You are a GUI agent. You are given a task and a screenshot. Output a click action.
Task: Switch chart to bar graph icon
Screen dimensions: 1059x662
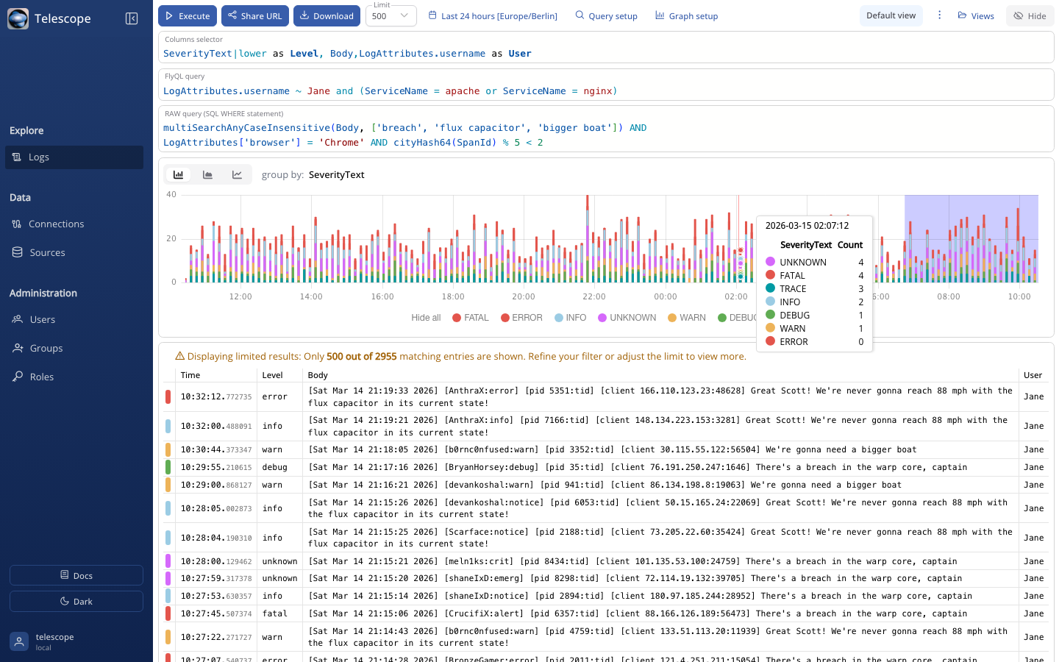(178, 174)
